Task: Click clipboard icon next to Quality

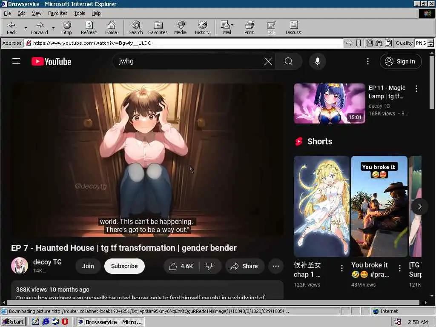Action: pyautogui.click(x=388, y=43)
